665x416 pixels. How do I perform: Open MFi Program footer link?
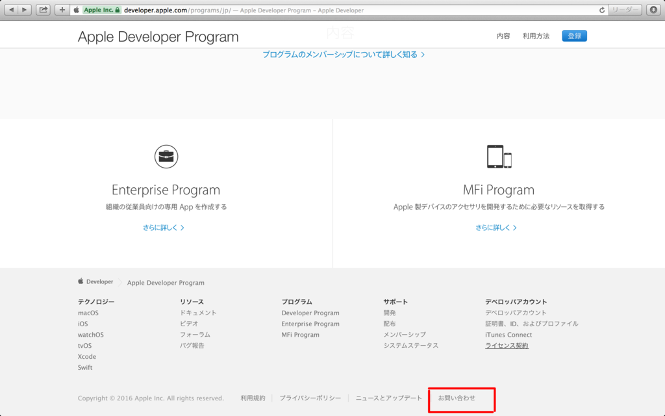[x=300, y=335]
